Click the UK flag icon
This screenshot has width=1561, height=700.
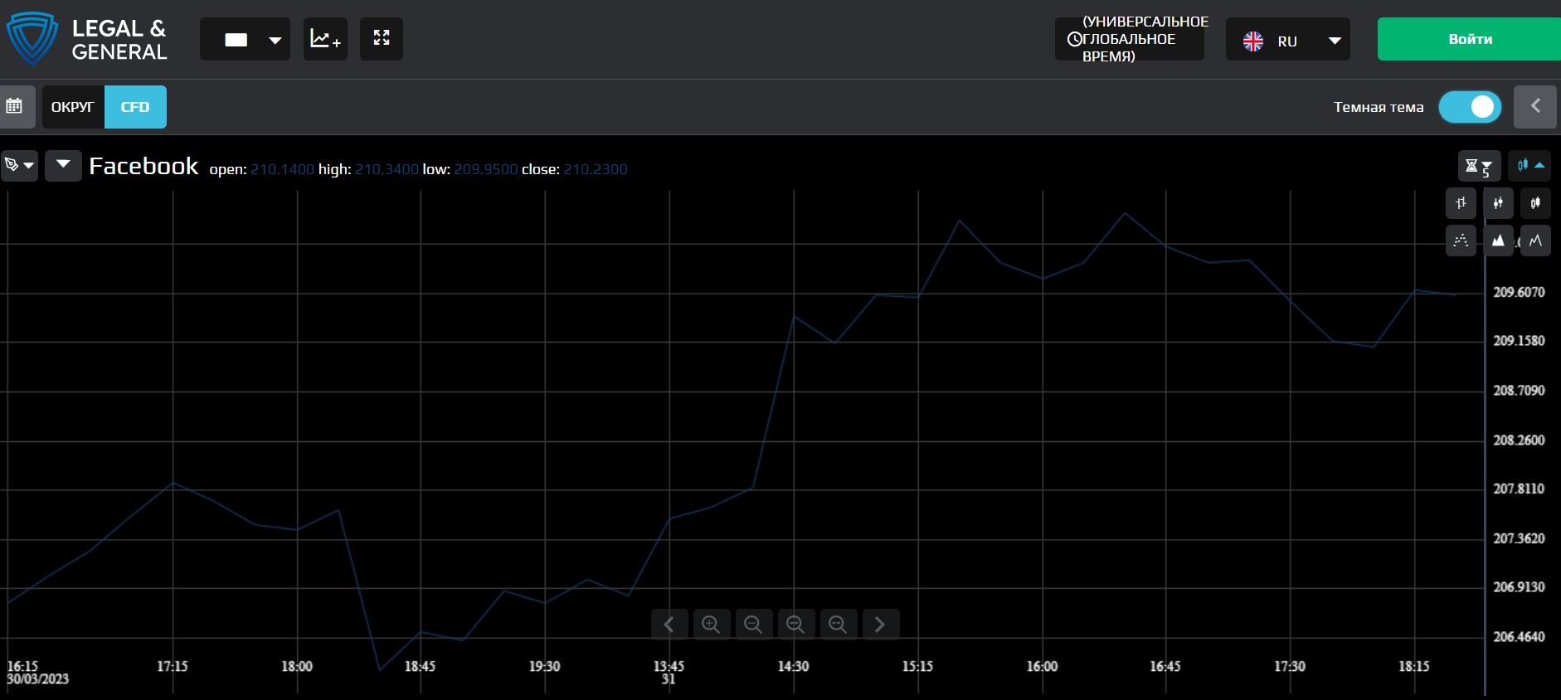pyautogui.click(x=1253, y=41)
